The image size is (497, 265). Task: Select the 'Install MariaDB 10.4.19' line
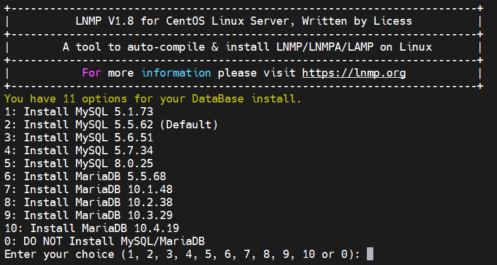tap(92, 228)
